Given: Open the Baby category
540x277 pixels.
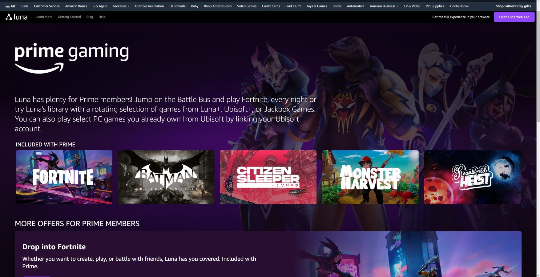Looking at the screenshot, I should click(x=195, y=6).
